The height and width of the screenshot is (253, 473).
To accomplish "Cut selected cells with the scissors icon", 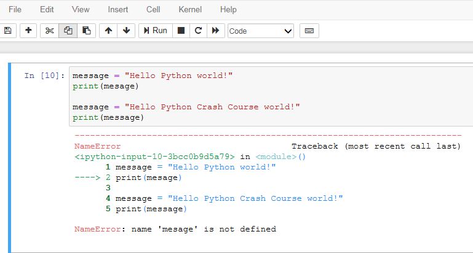I will pyautogui.click(x=49, y=31).
